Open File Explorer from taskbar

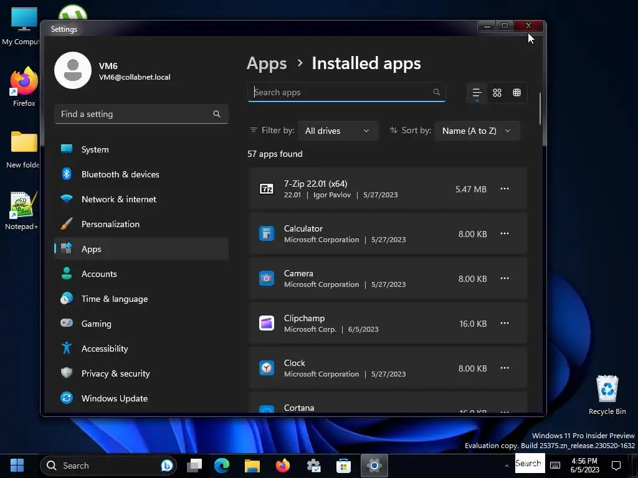click(x=252, y=466)
